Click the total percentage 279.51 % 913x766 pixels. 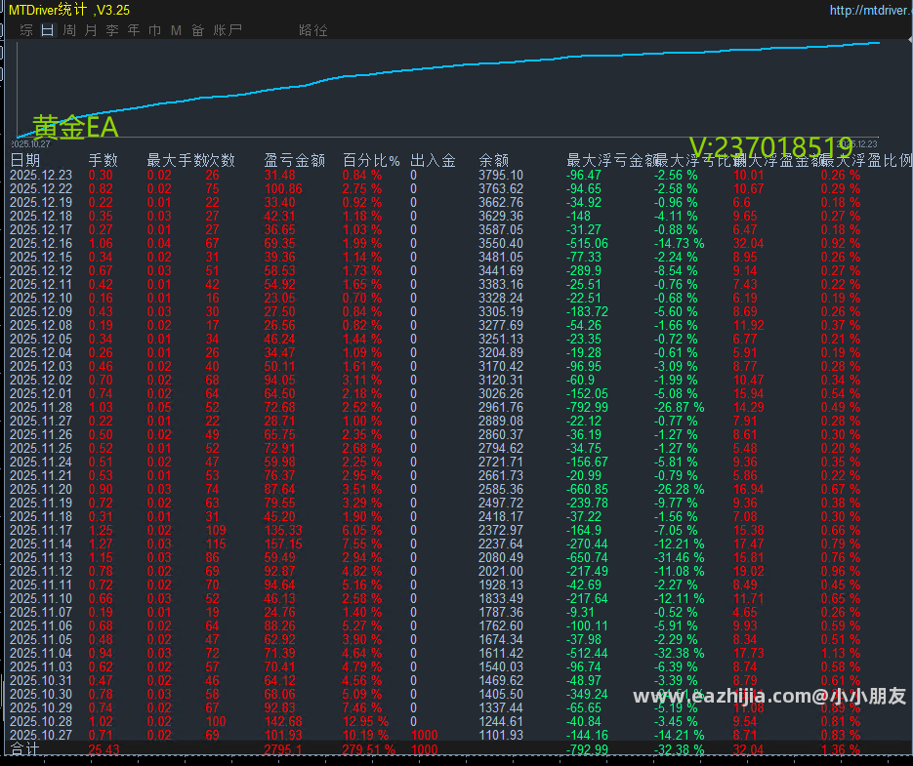[368, 749]
